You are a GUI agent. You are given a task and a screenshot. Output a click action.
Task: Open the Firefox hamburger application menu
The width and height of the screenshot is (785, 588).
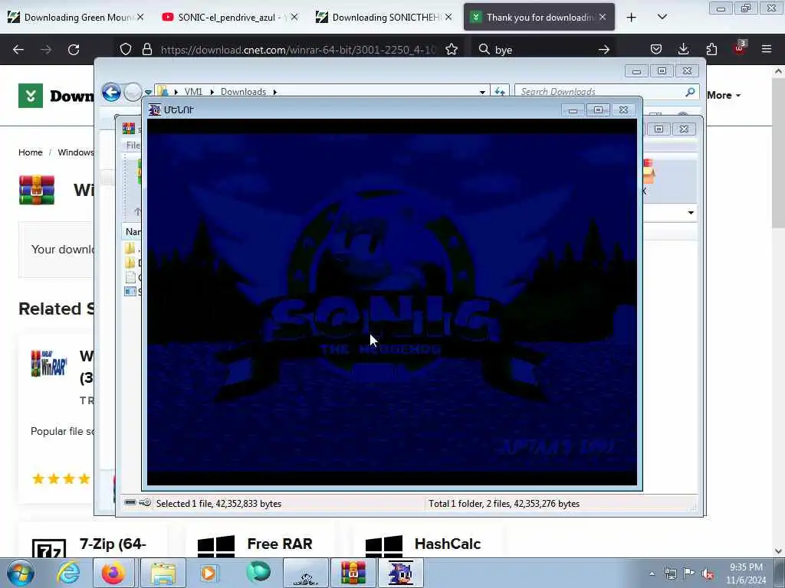pyautogui.click(x=766, y=49)
